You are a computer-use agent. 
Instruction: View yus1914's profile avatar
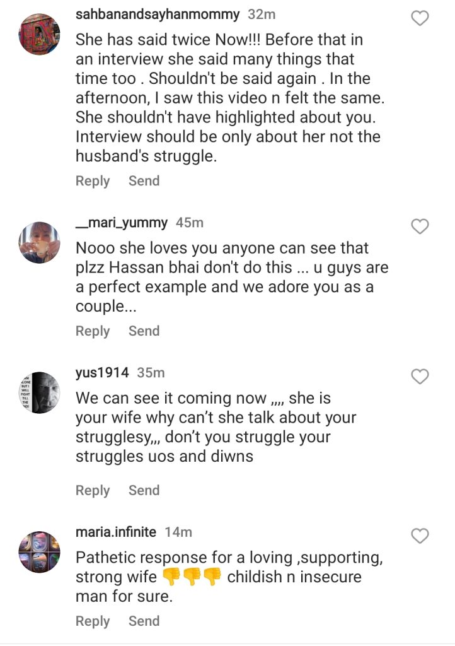[x=40, y=392]
